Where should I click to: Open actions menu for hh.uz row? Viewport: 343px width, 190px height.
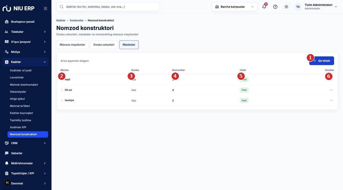[331, 90]
